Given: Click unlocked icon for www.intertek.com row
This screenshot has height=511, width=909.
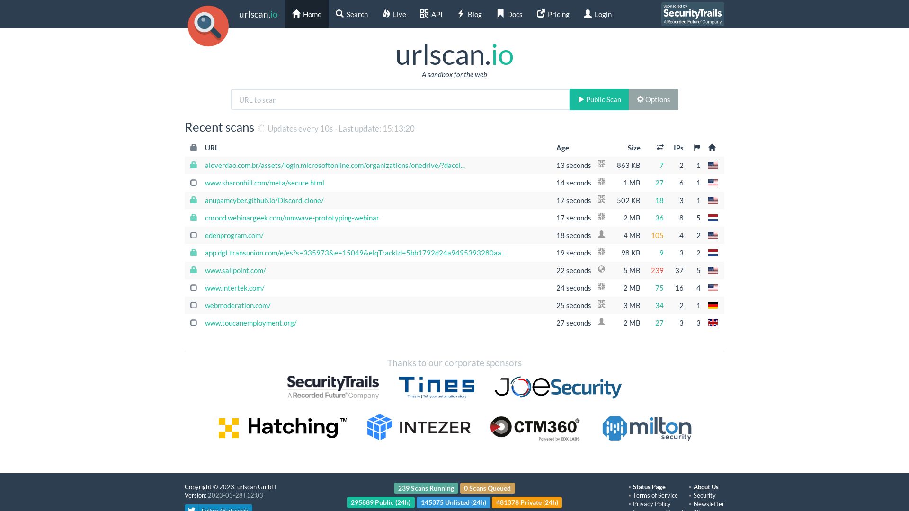Looking at the screenshot, I should click(194, 288).
